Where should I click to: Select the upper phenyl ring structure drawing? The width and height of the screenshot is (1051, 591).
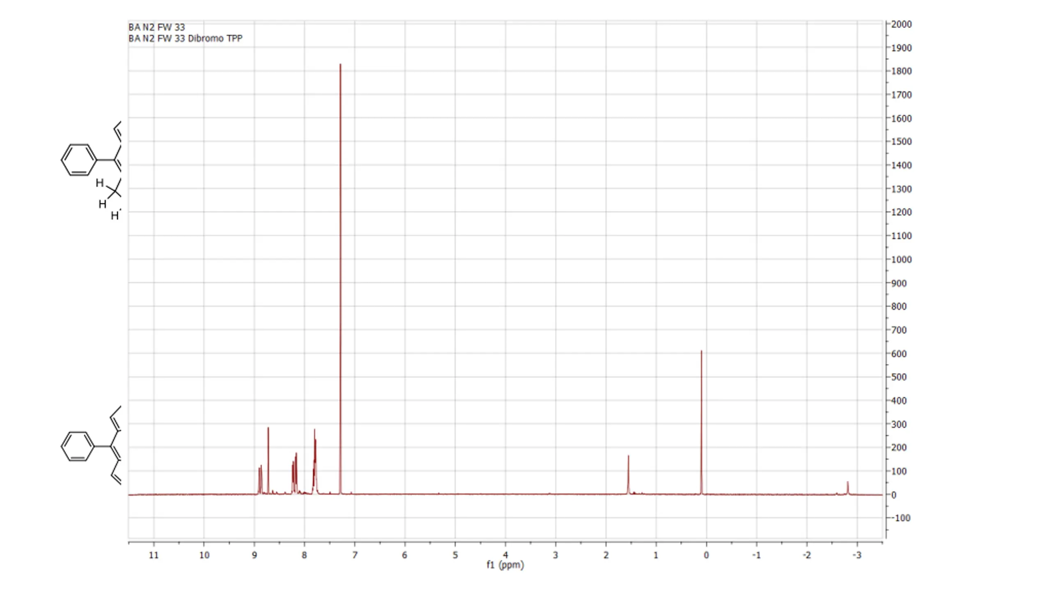pos(79,160)
